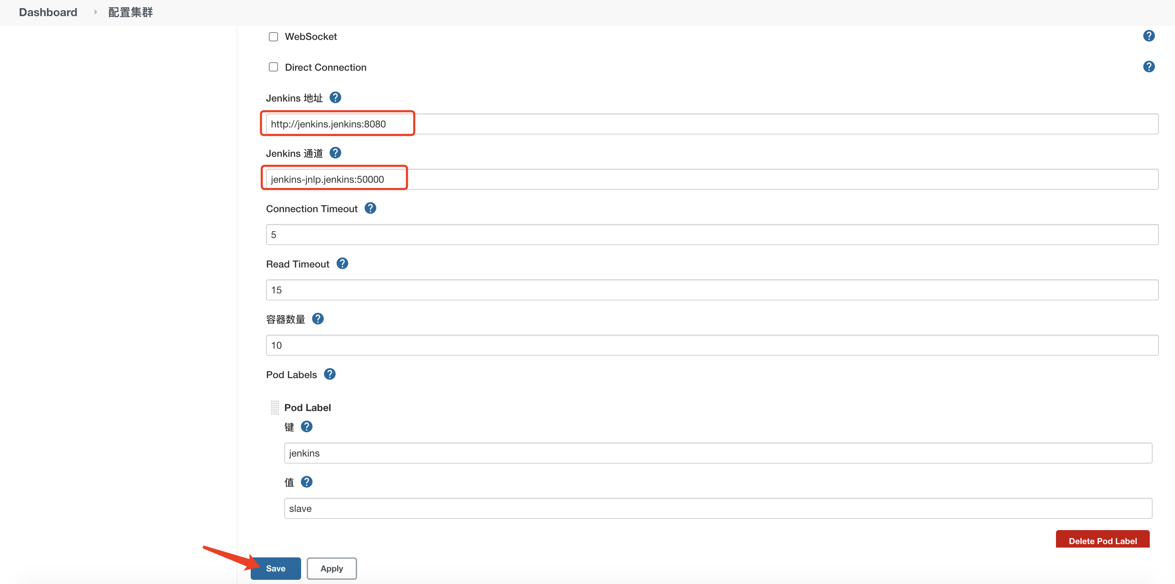
Task: Show help for Connection Timeout
Action: click(x=370, y=209)
